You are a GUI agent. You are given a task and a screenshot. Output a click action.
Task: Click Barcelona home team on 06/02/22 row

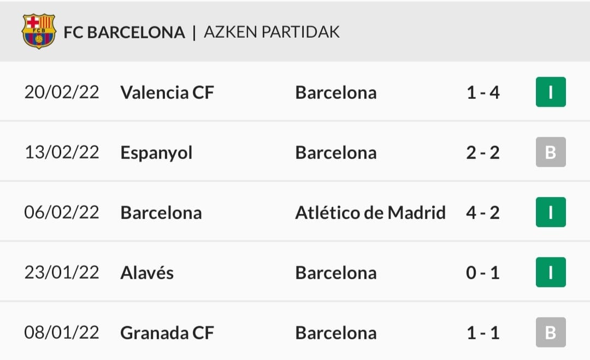(x=161, y=213)
